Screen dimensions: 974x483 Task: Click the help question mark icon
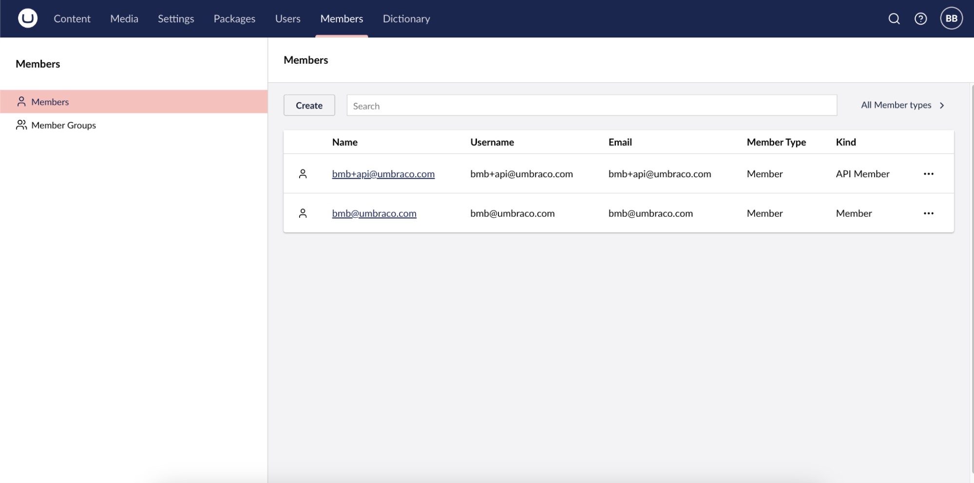[x=921, y=19]
